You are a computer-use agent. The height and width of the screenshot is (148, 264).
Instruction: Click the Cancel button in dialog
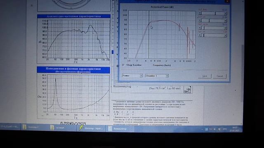[220, 76]
